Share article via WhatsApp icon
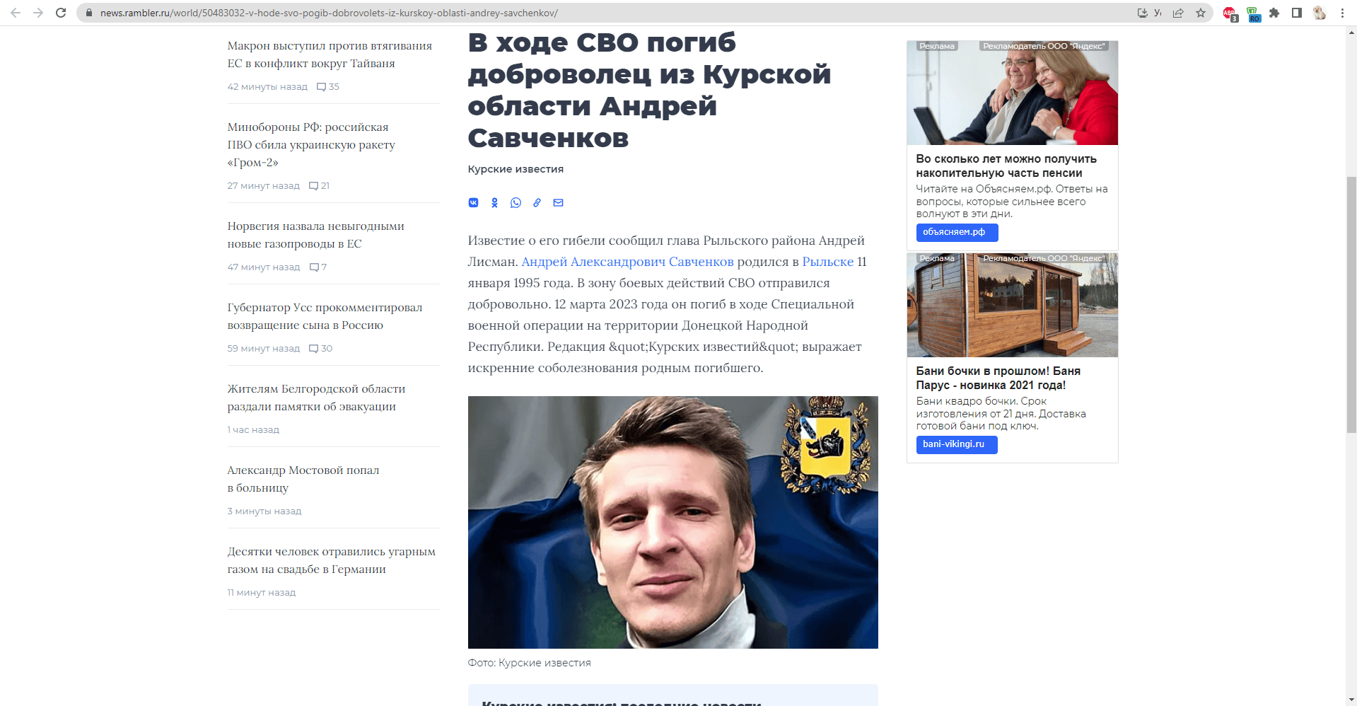Screen dimensions: 1357x706 click(x=516, y=203)
